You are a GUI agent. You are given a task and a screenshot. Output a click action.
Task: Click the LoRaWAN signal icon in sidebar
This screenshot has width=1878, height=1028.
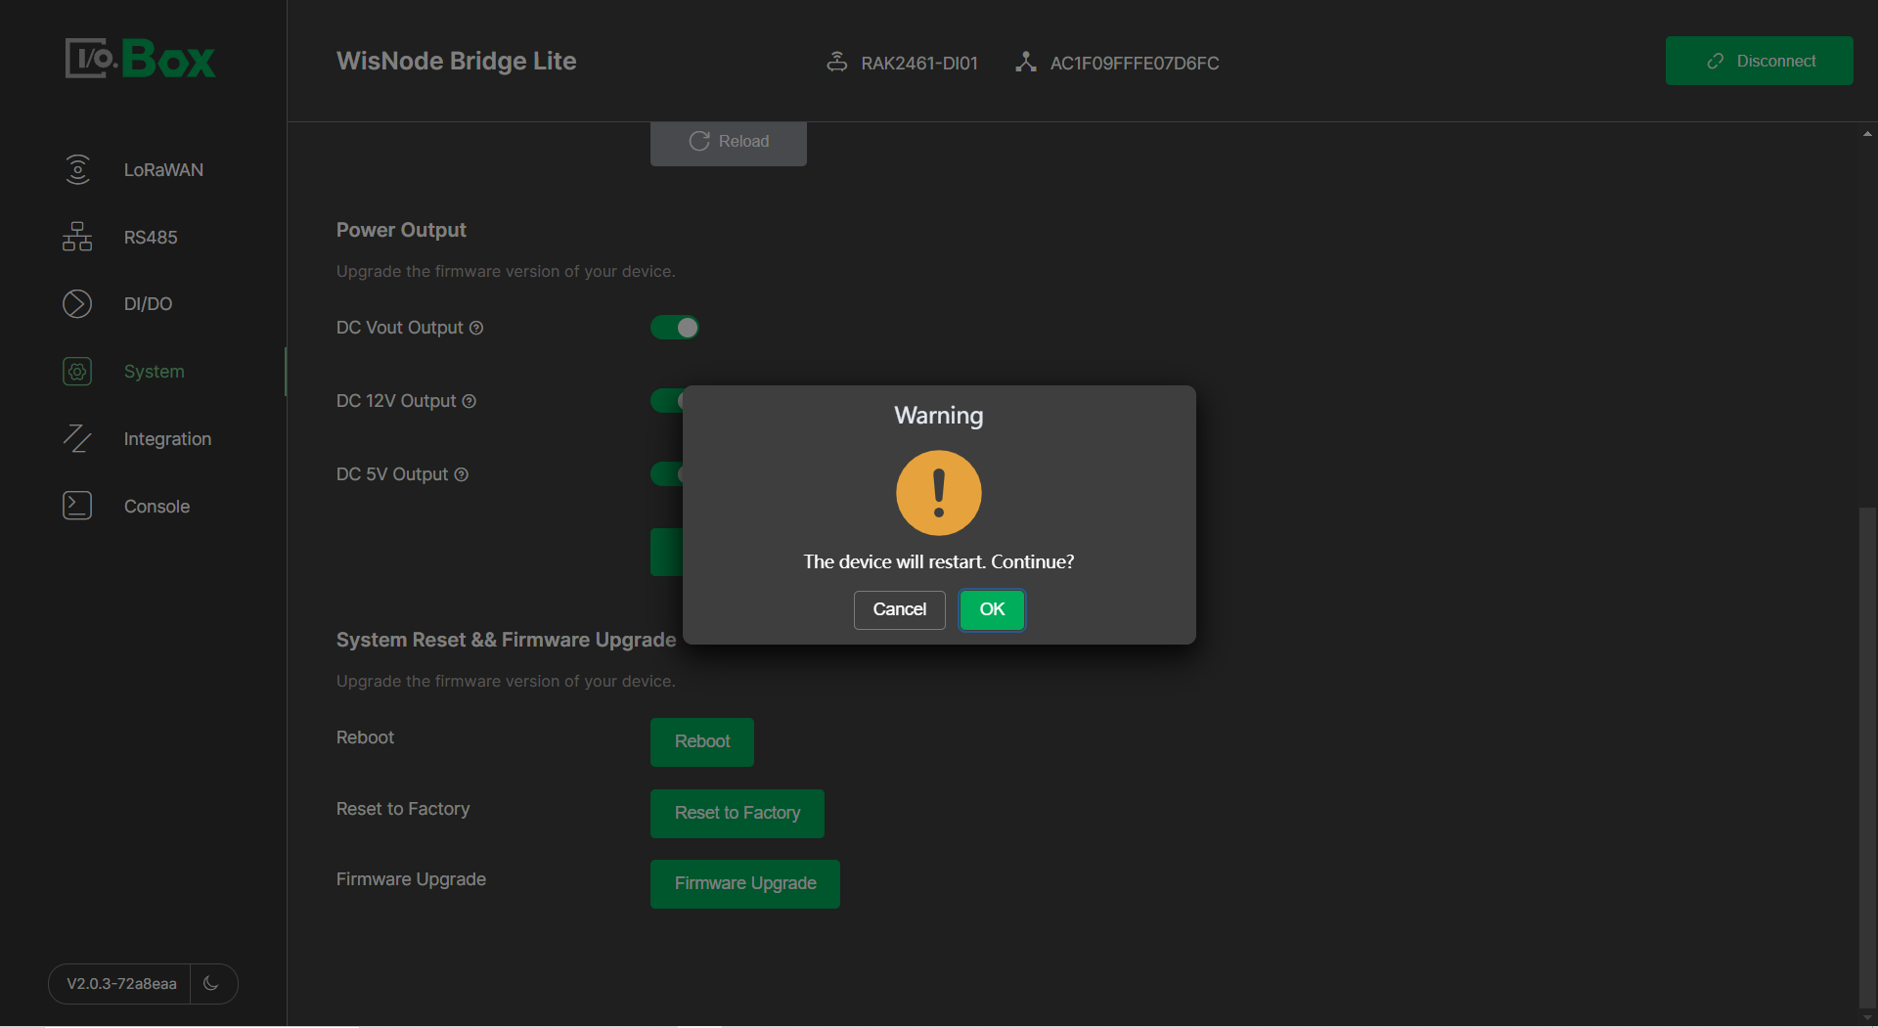(77, 169)
